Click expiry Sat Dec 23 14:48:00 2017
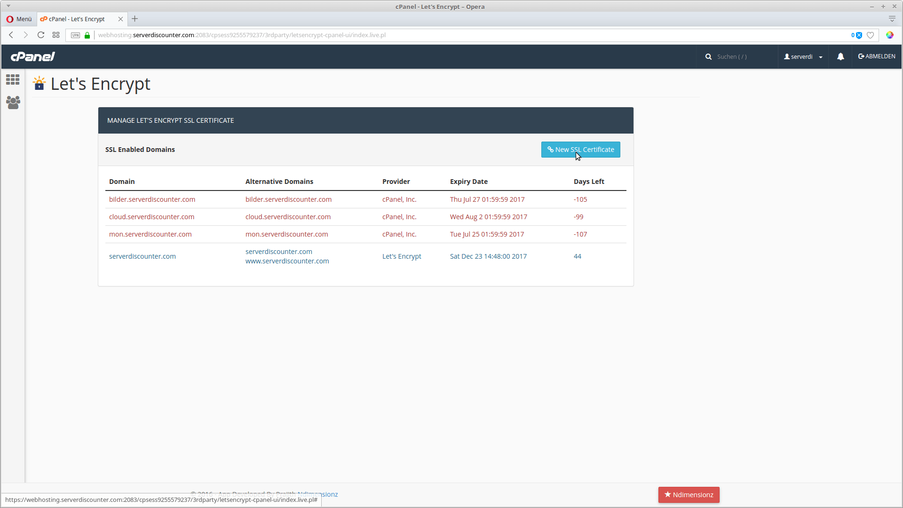The image size is (903, 508). pos(488,256)
